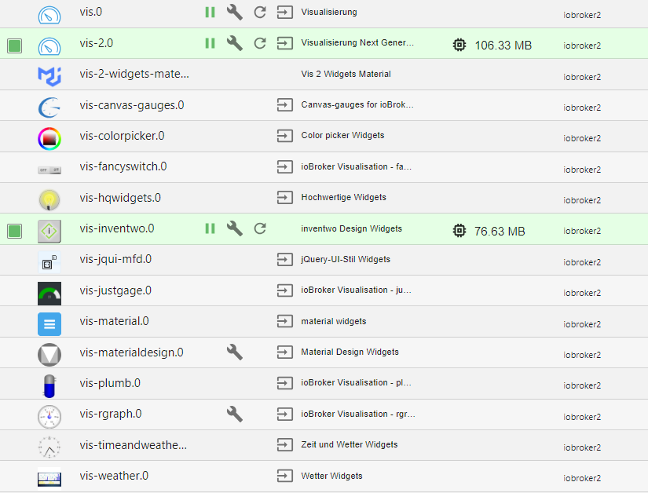
Task: Click the vis.0 gauge adapter icon
Action: [x=49, y=15]
